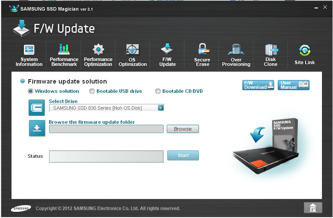Click the Start button

tap(183, 155)
